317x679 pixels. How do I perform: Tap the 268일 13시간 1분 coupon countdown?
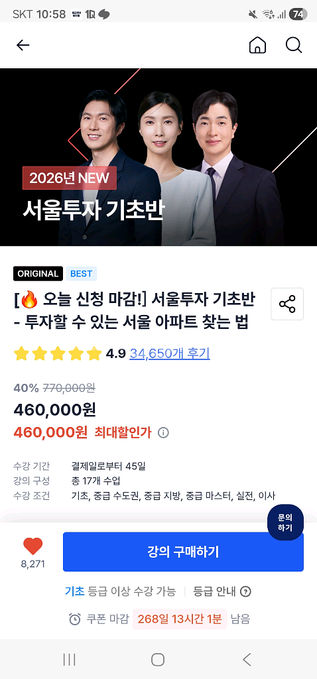coord(180,619)
